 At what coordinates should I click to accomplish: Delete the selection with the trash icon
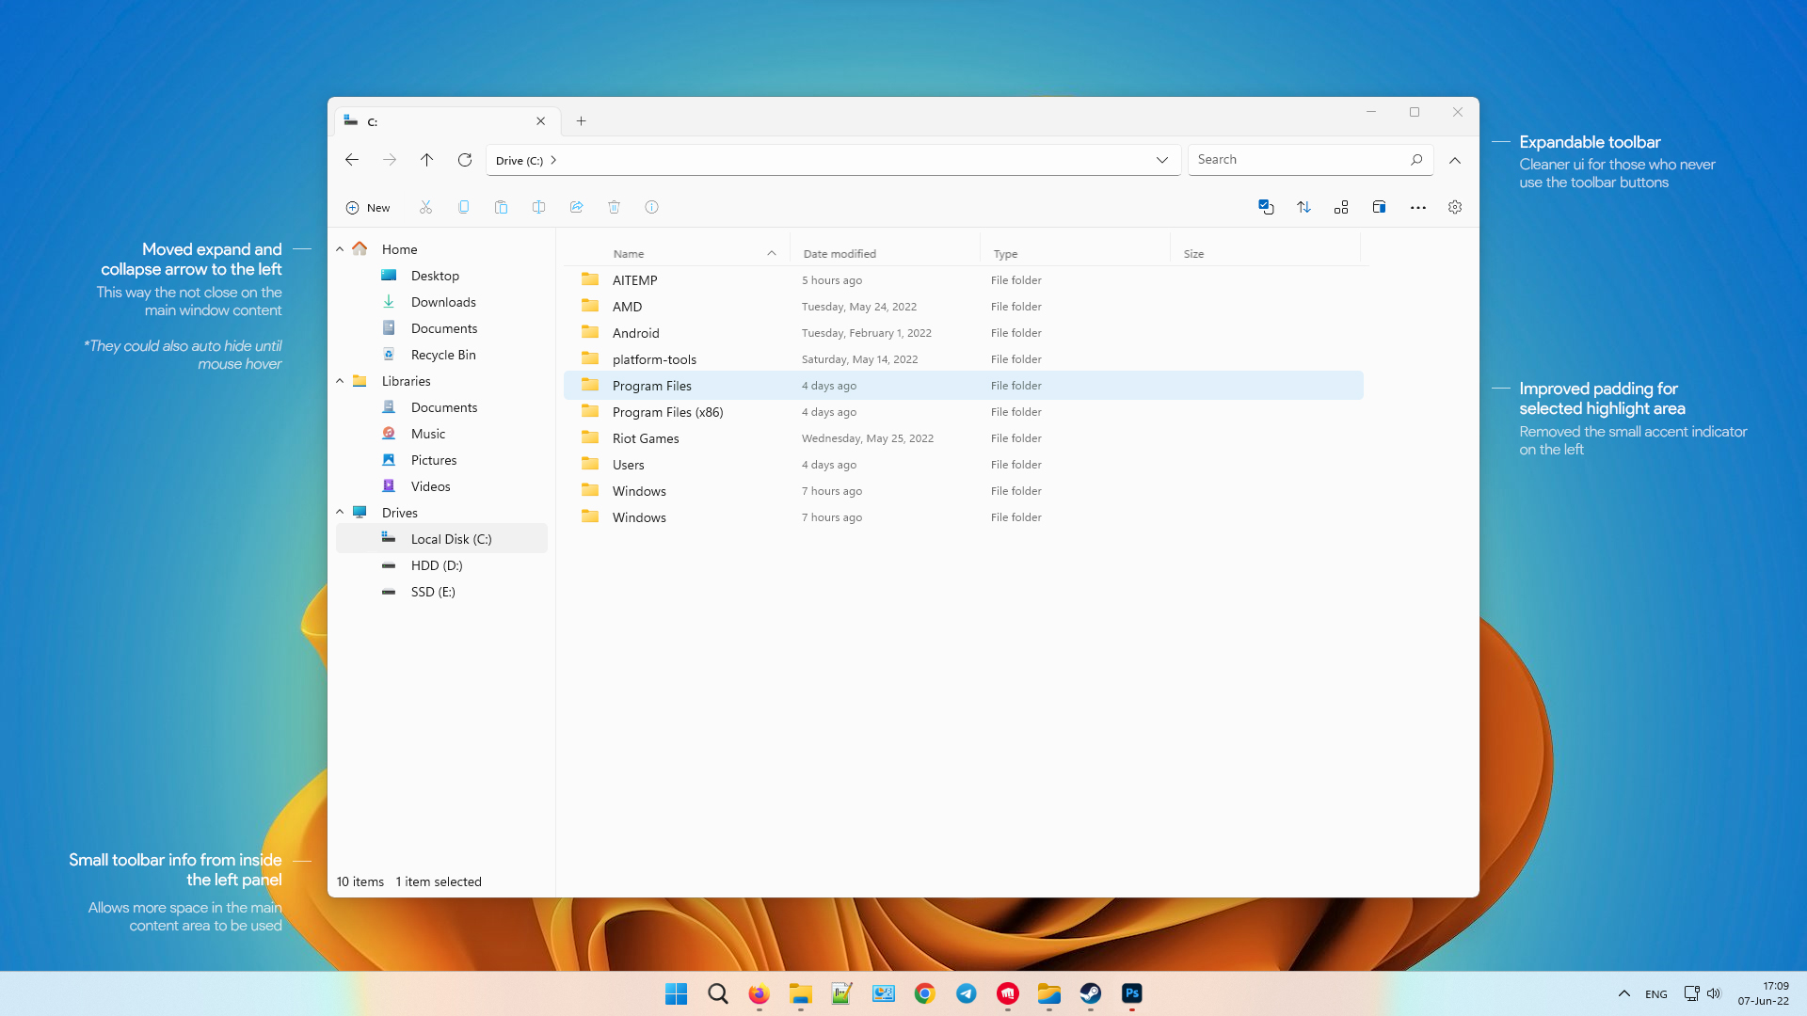pyautogui.click(x=615, y=207)
